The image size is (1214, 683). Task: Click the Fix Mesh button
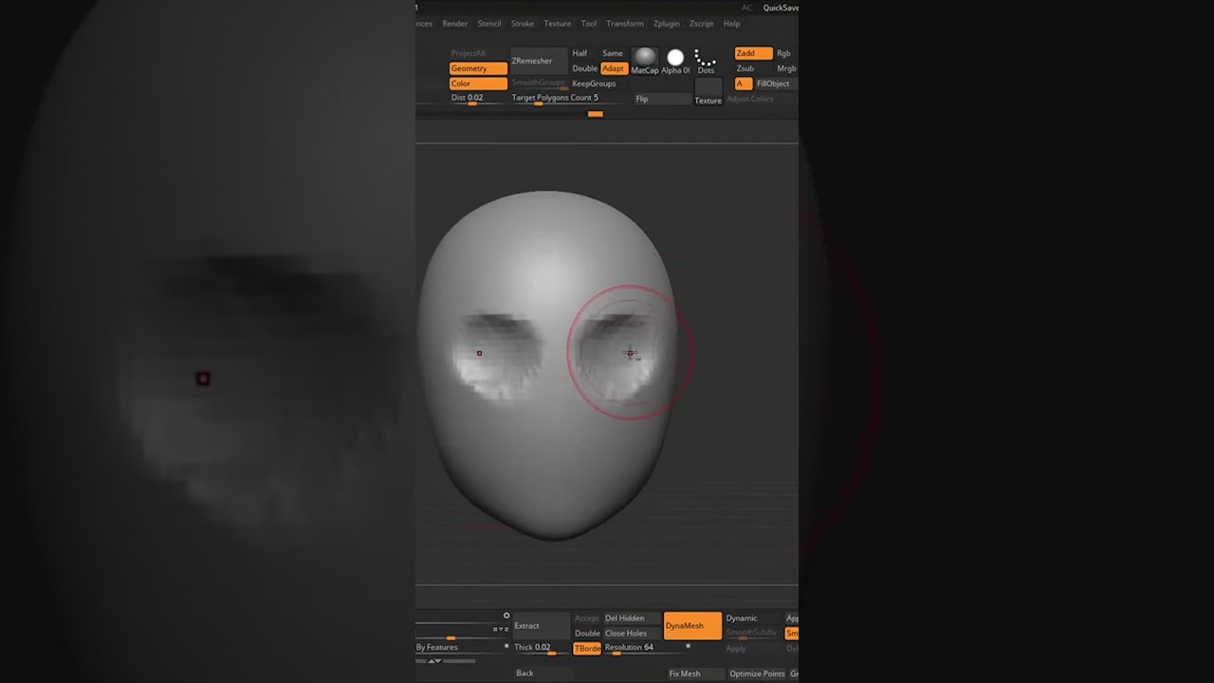685,674
